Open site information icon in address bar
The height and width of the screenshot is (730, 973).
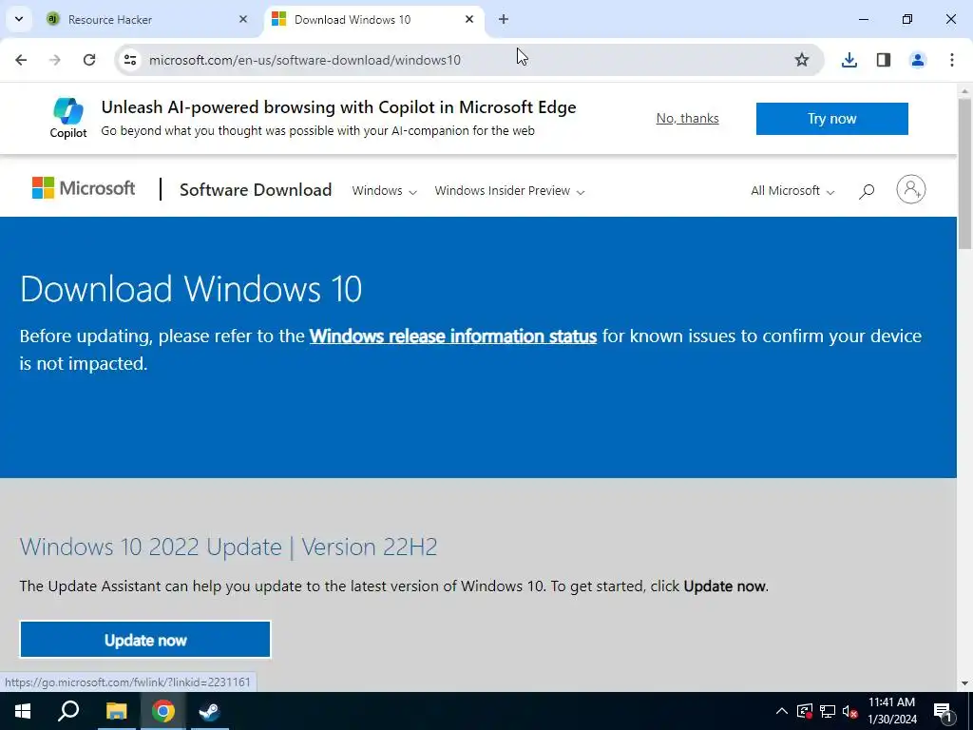(x=130, y=60)
